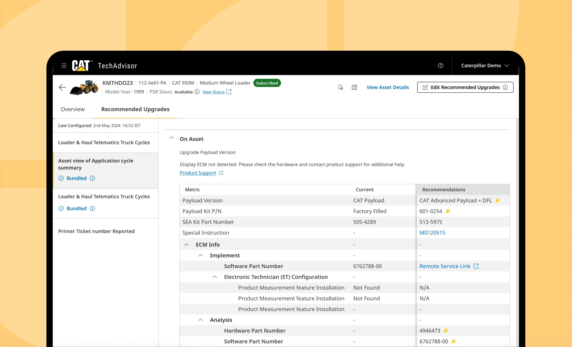The width and height of the screenshot is (572, 347).
Task: Click key icon beside CAT Advanced Payload + DFL
Action: point(498,200)
